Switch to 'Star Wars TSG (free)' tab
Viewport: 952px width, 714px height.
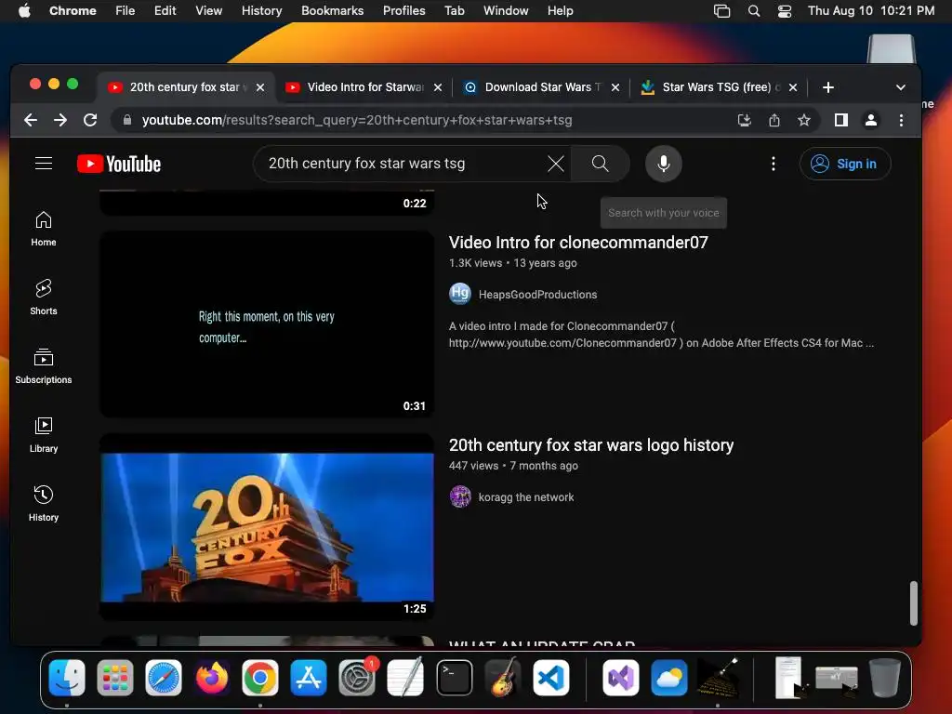click(721, 87)
